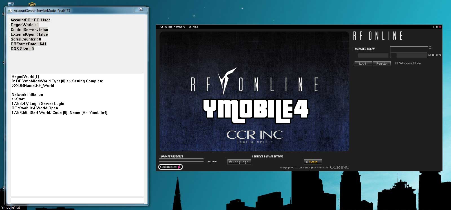Click the 'ControlServer : false' status line
This screenshot has width=451, height=210.
(x=29, y=30)
